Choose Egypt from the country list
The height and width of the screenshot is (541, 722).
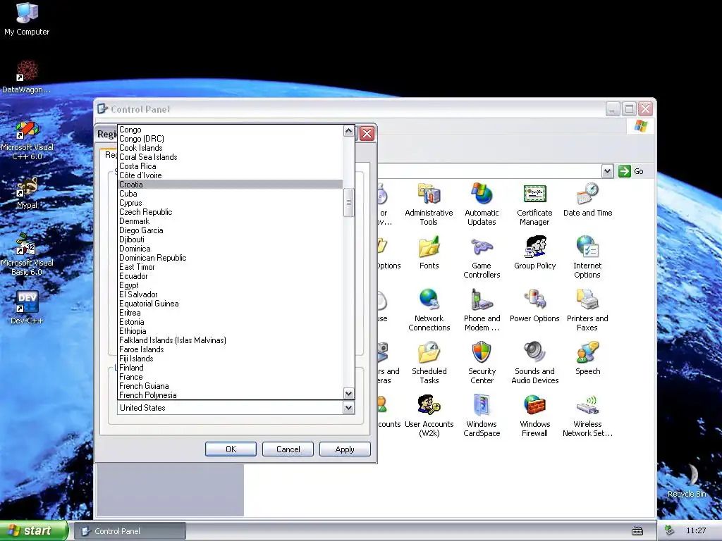[x=231, y=285]
